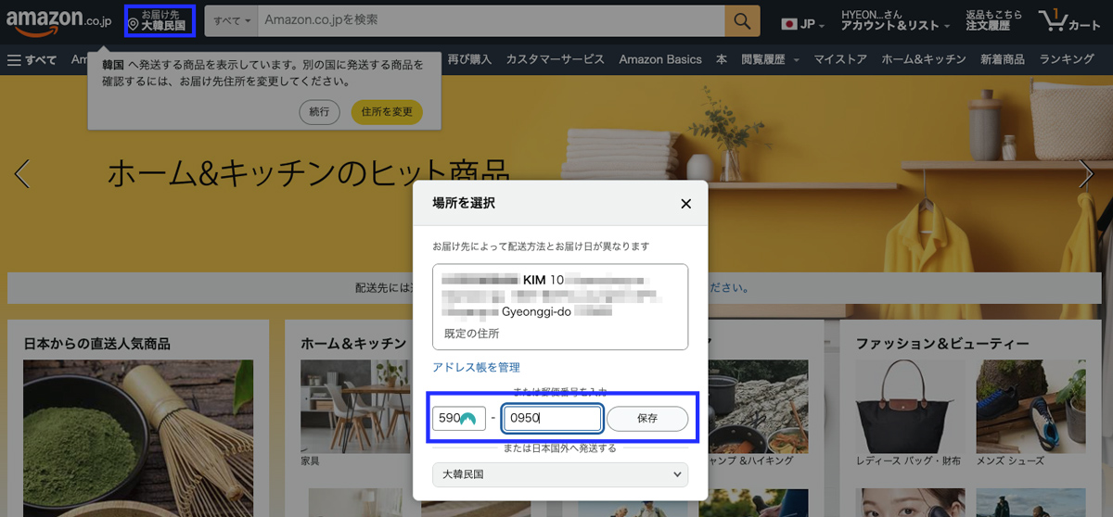Viewport: 1113px width, 517px height.
Task: Click アドレス帳を管理 link
Action: (476, 367)
